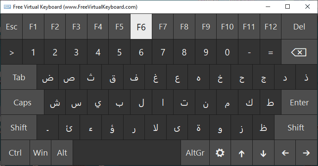Image resolution: width=318 pixels, height=166 pixels.
Task: Click the down arrow key
Action: [263, 153]
